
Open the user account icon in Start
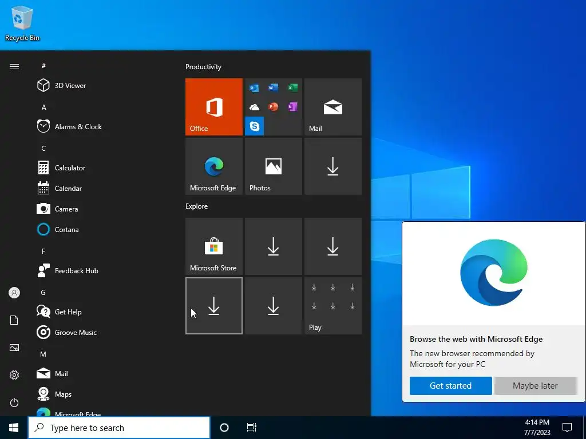tap(14, 293)
